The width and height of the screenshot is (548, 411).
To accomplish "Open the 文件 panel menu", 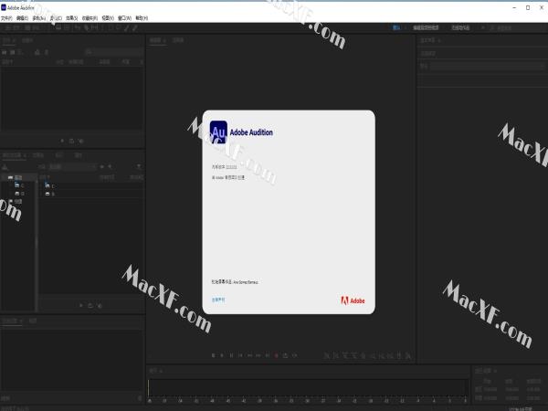I will coord(15,40).
